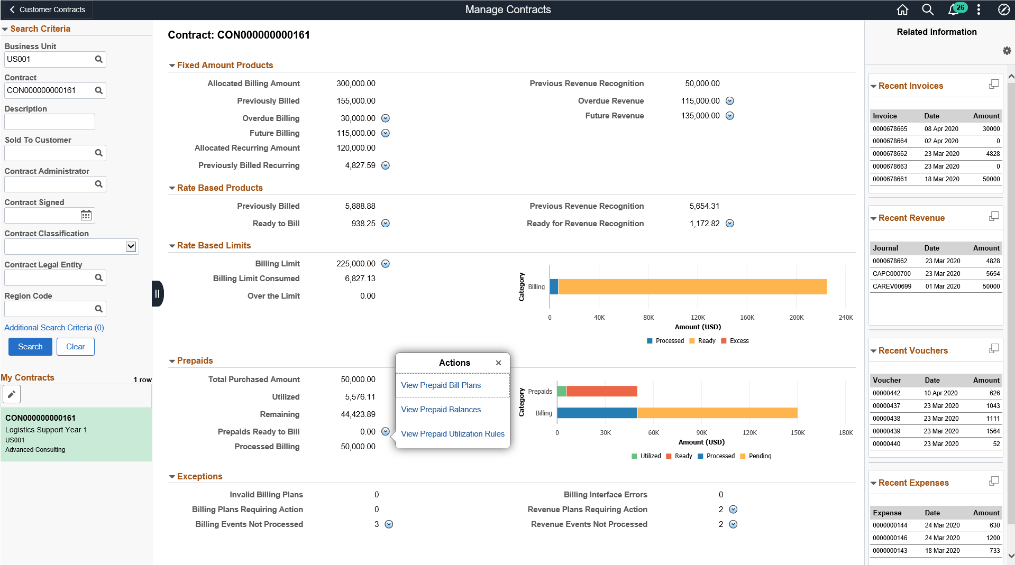Click the Description input field
The height and width of the screenshot is (565, 1015).
tap(49, 122)
